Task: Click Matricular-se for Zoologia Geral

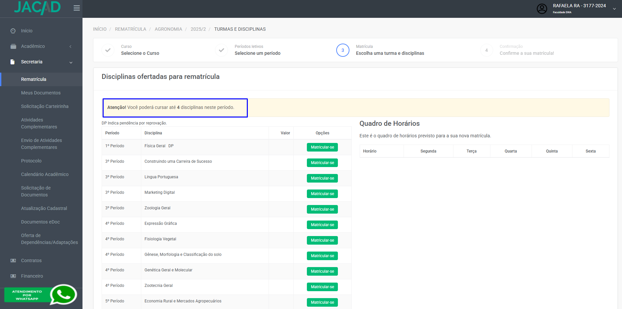Action: click(x=322, y=209)
